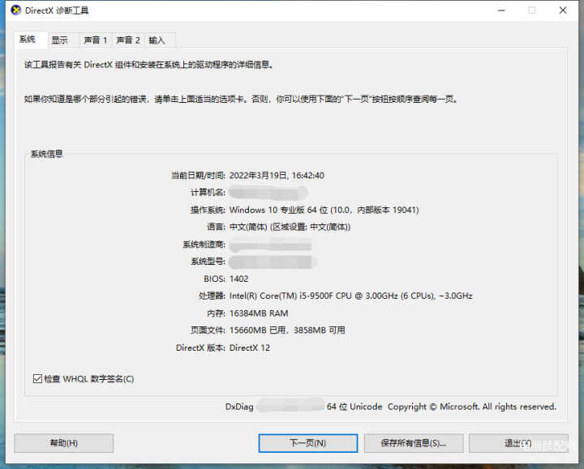This screenshot has height=469, width=584.
Task: Open the 声音 2 tab
Action: (128, 41)
